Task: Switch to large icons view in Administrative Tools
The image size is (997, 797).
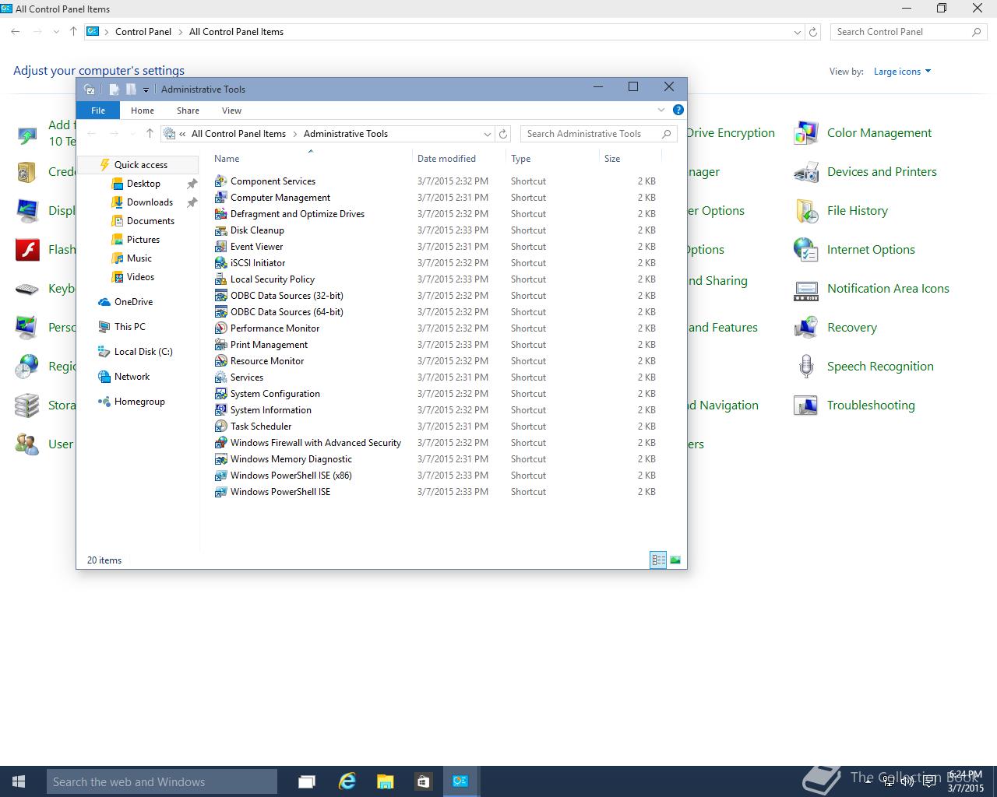Action: point(675,560)
